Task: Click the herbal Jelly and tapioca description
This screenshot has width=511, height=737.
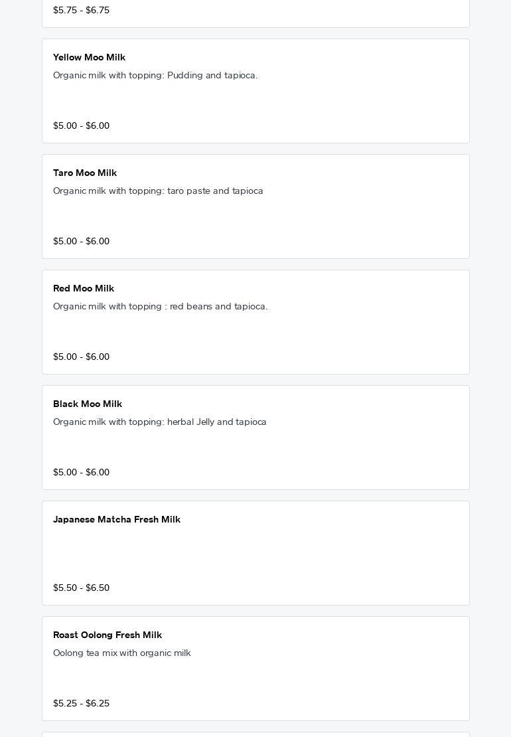Action: [159, 422]
